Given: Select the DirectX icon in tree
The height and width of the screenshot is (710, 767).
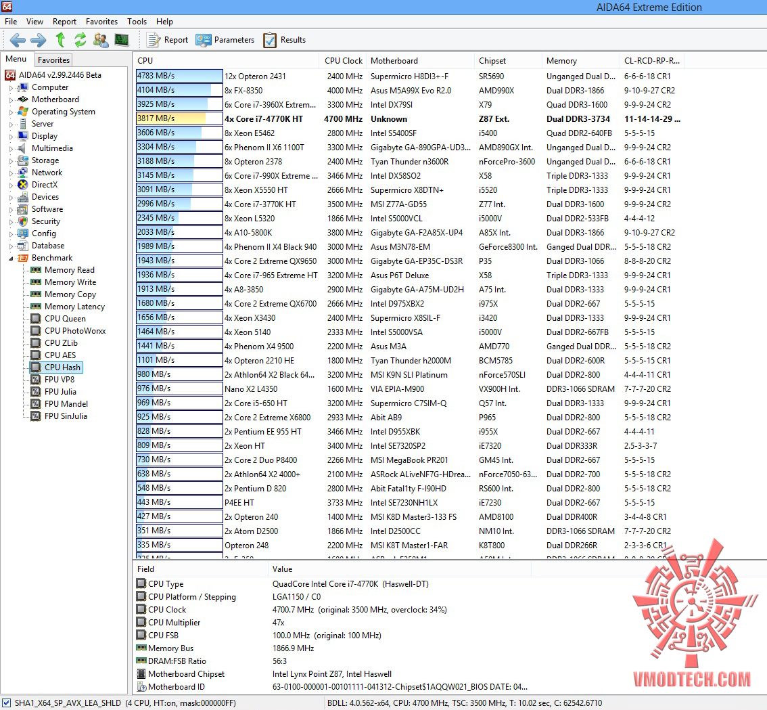Looking at the screenshot, I should pyautogui.click(x=22, y=185).
